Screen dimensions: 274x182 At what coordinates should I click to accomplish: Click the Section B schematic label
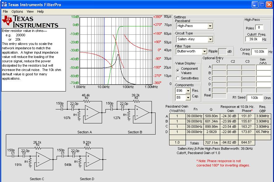click(135, 132)
